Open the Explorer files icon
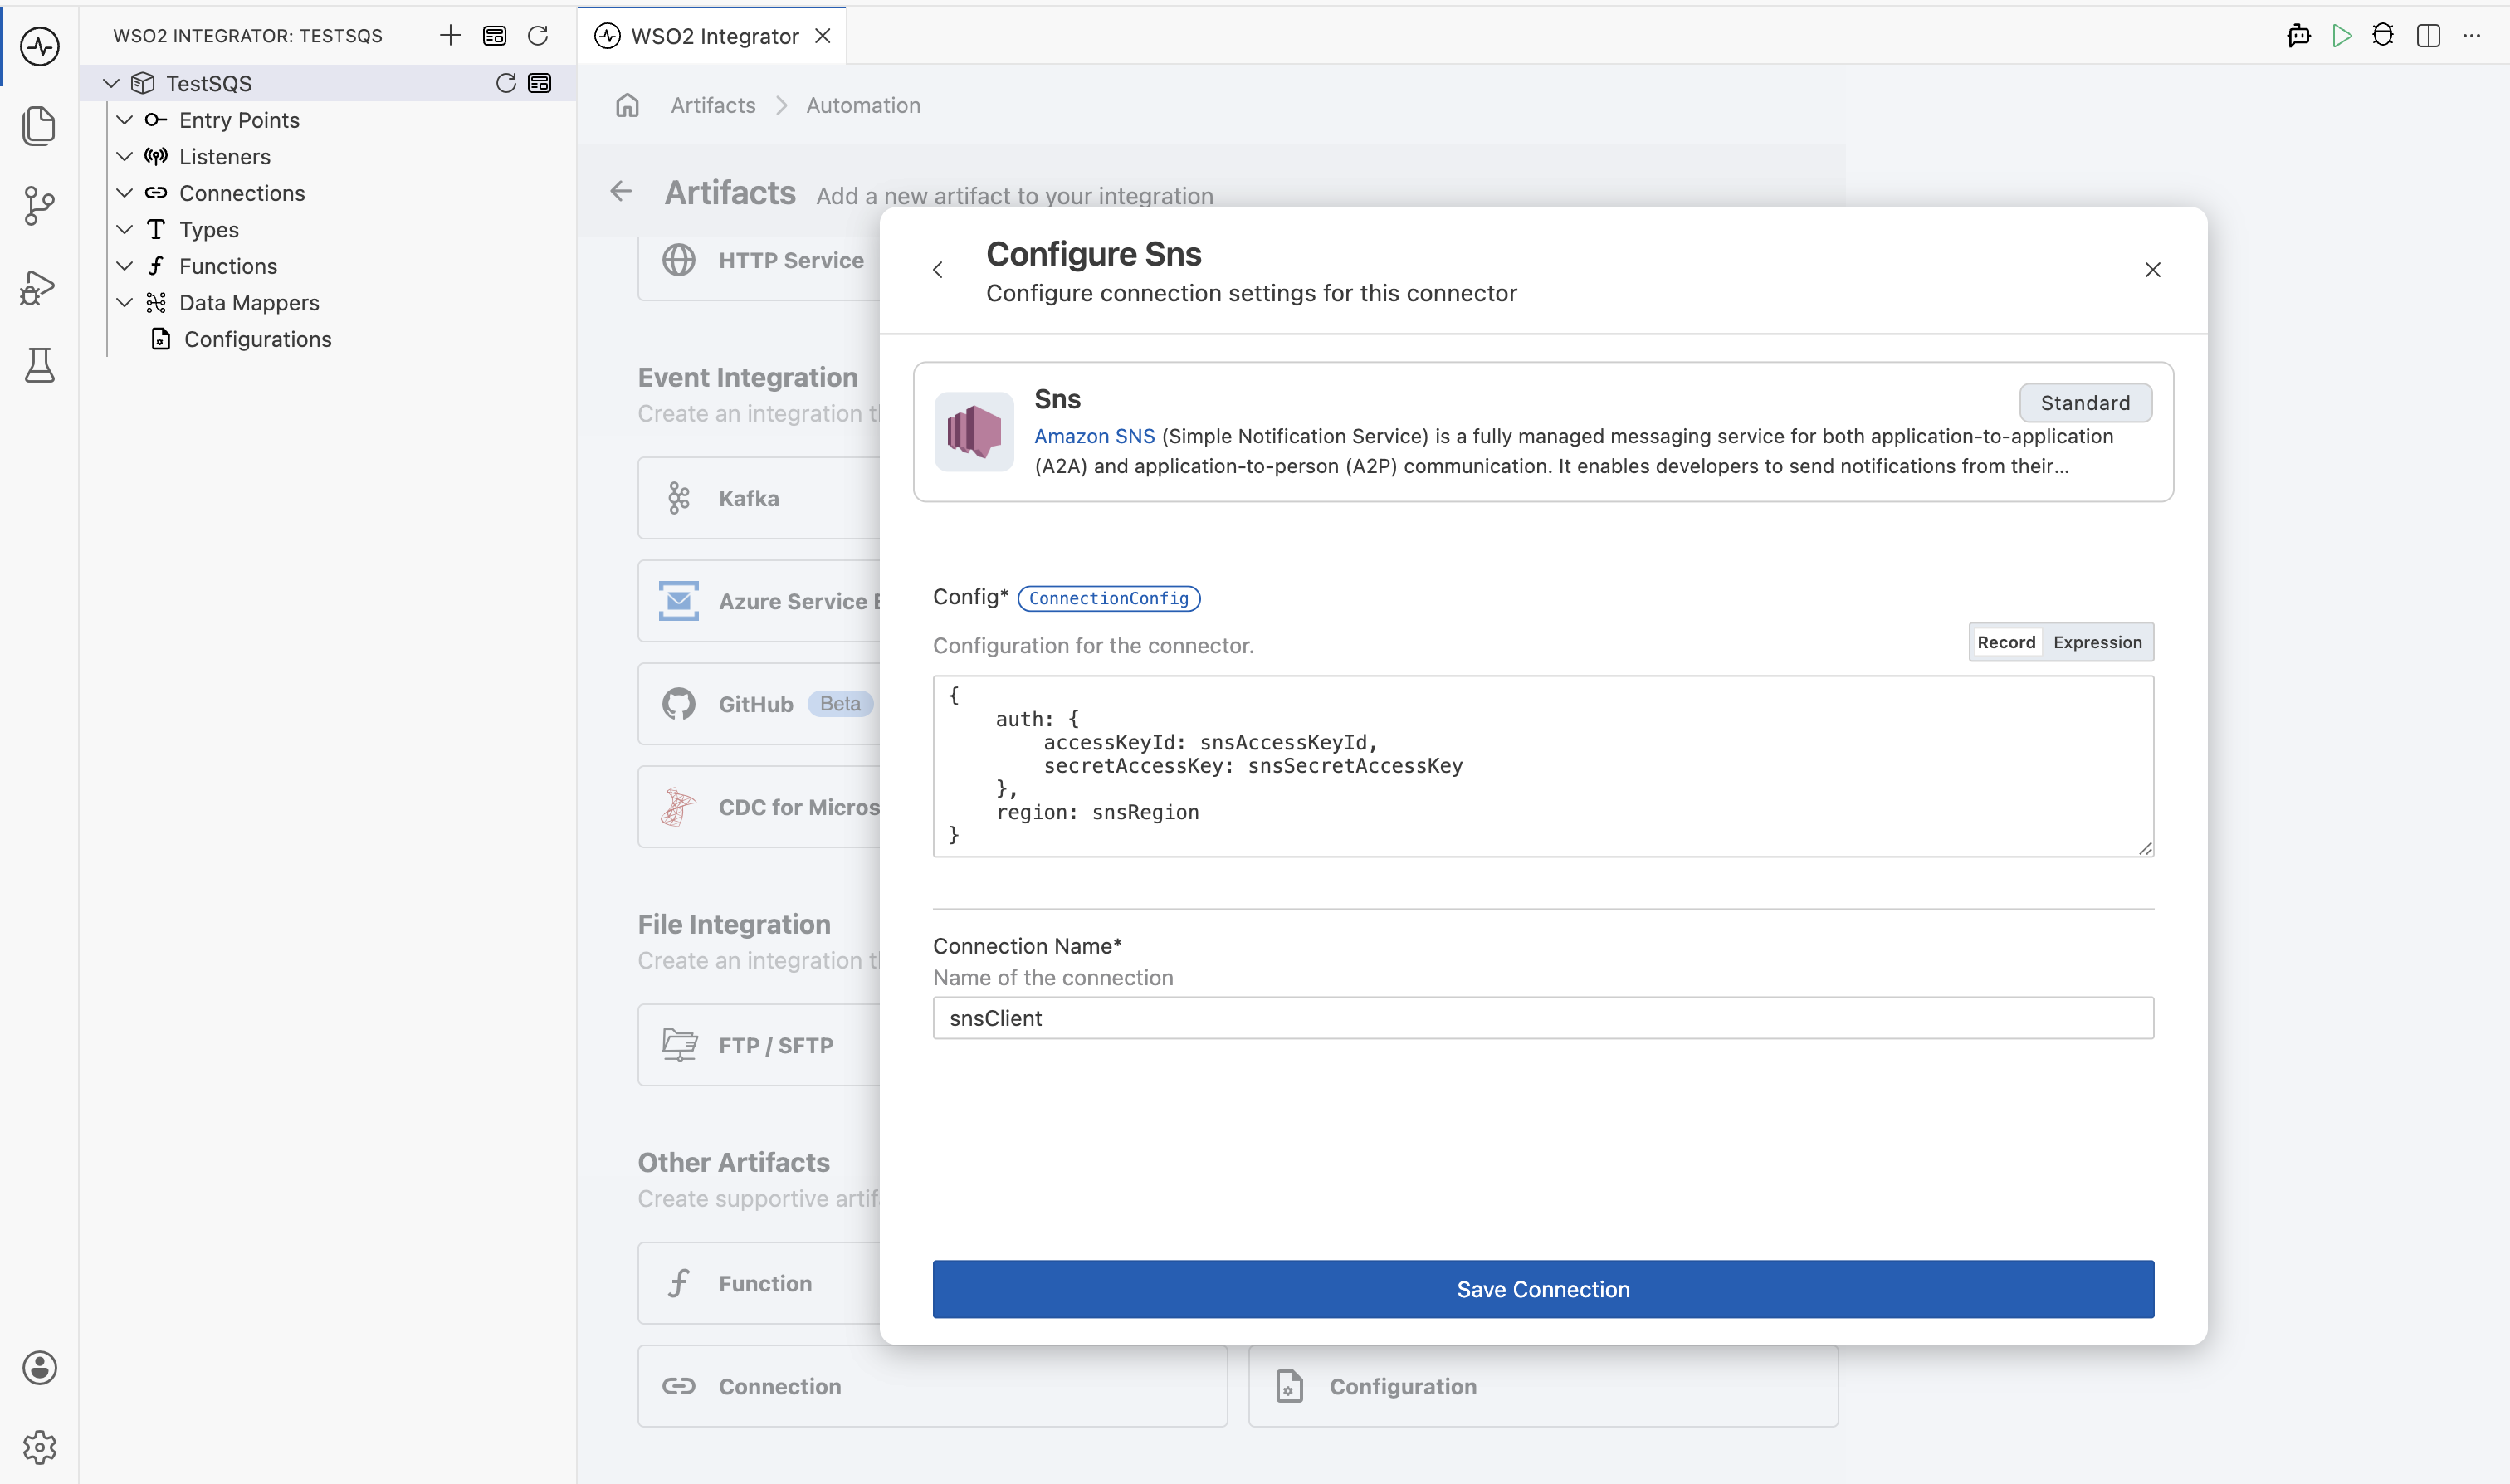2510x1484 pixels. pyautogui.click(x=40, y=126)
